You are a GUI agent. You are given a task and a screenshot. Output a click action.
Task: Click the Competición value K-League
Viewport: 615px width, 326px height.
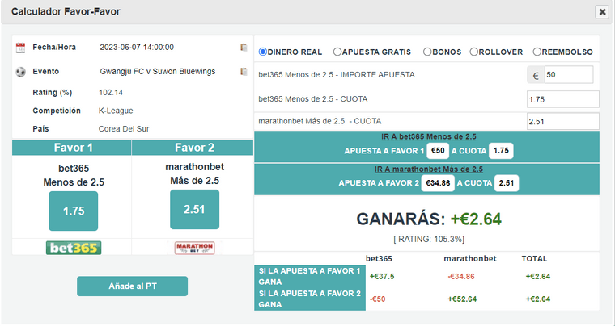[x=116, y=111]
